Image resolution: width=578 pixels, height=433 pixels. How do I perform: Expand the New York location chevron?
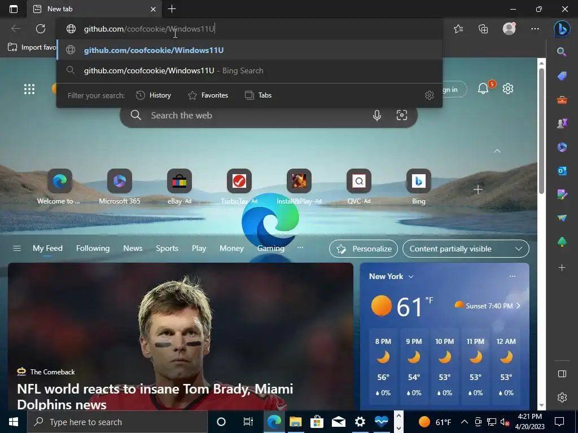click(411, 276)
